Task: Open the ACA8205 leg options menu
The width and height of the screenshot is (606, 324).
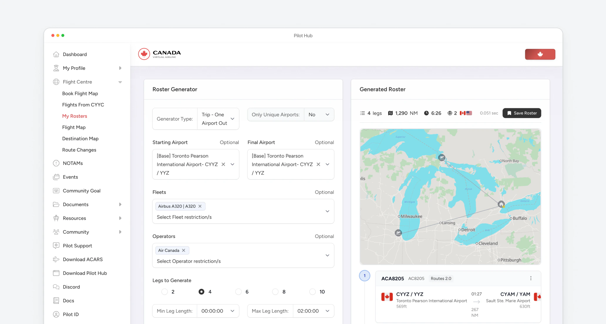Action: pyautogui.click(x=531, y=278)
